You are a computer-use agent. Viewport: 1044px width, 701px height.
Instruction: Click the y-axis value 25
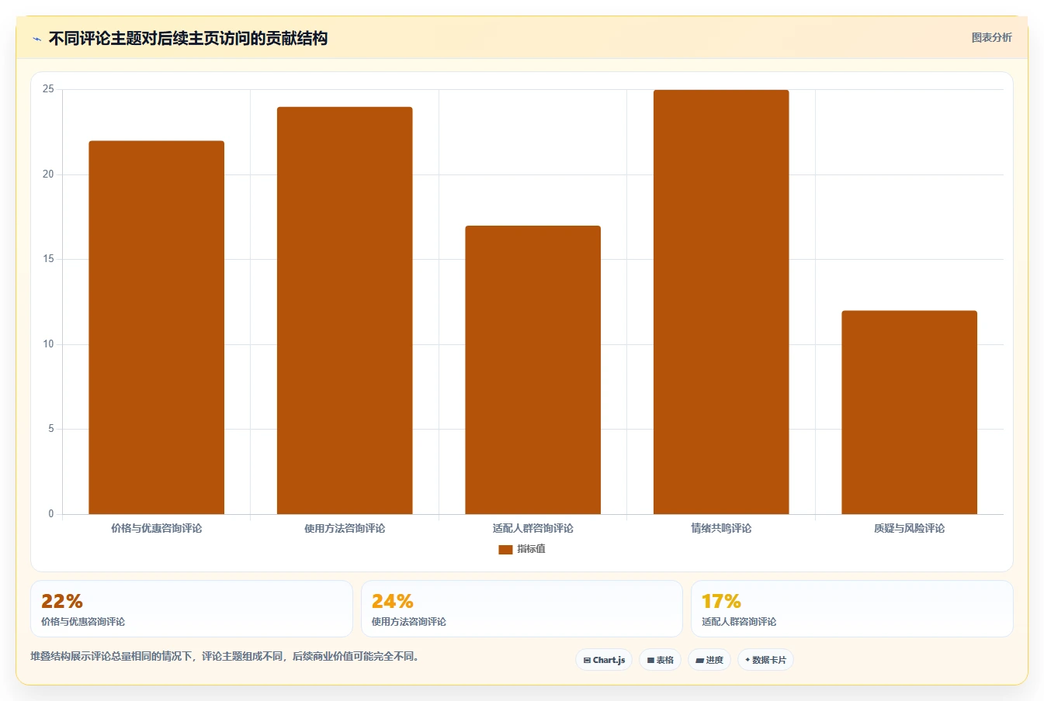(48, 89)
